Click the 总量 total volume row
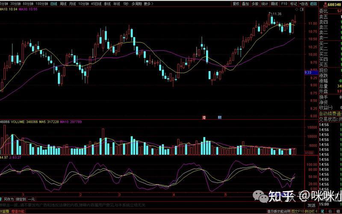Image resolution: width=342 pixels, height=214 pixels. pos(330,86)
